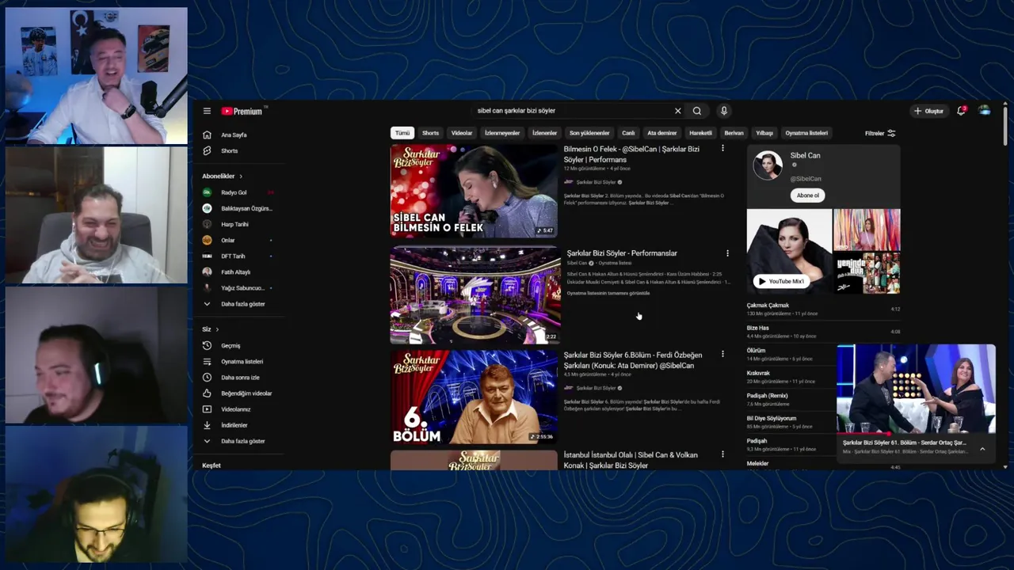This screenshot has height=570, width=1014.
Task: Open Fatih Altaylı subscription channel
Action: point(234,272)
